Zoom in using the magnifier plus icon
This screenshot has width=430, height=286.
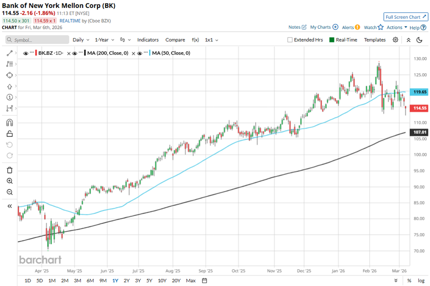10,181
